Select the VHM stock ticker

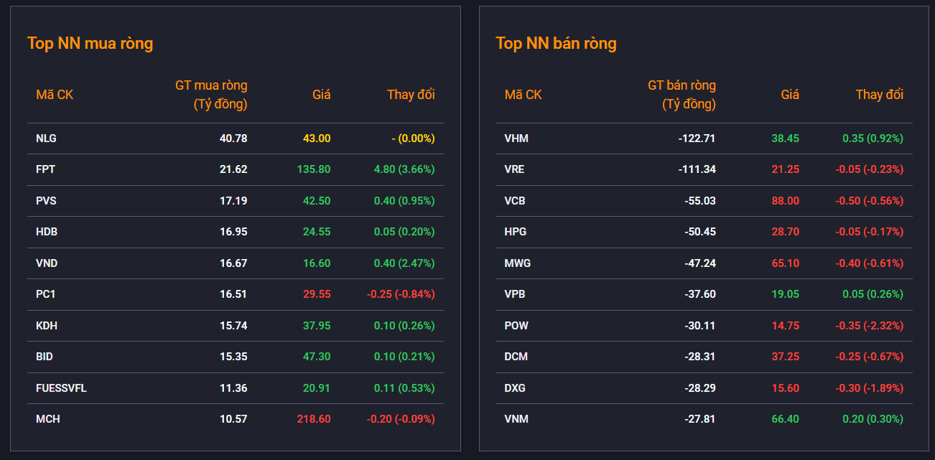(516, 139)
